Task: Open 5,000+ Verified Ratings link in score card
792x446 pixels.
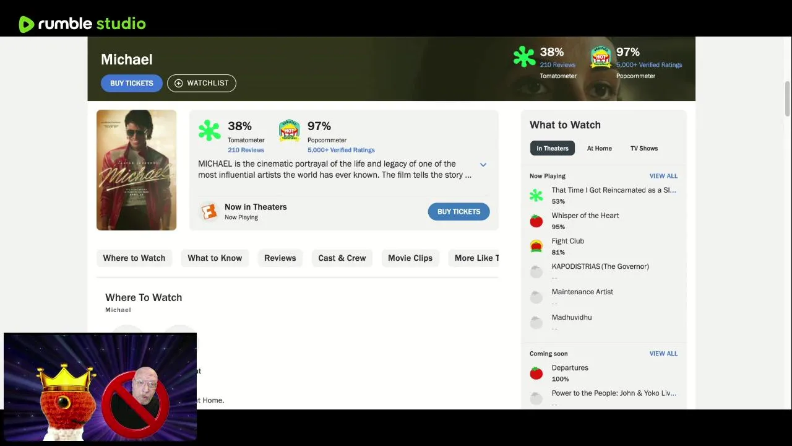Action: 341,150
